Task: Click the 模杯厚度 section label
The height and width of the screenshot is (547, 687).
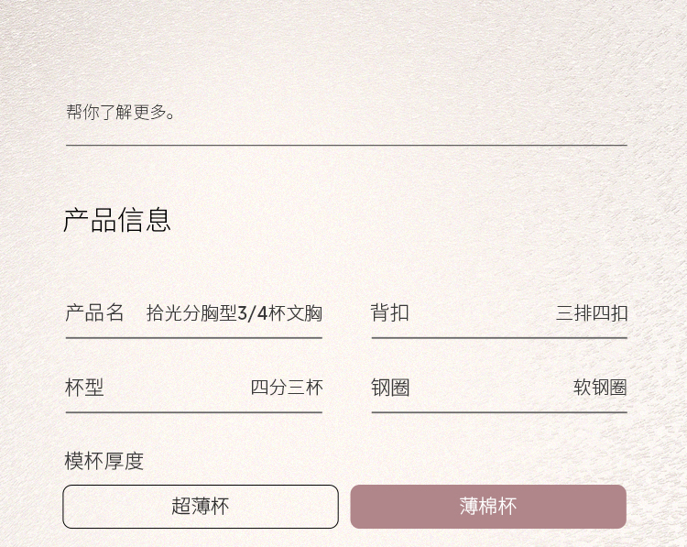Action: coord(104,461)
